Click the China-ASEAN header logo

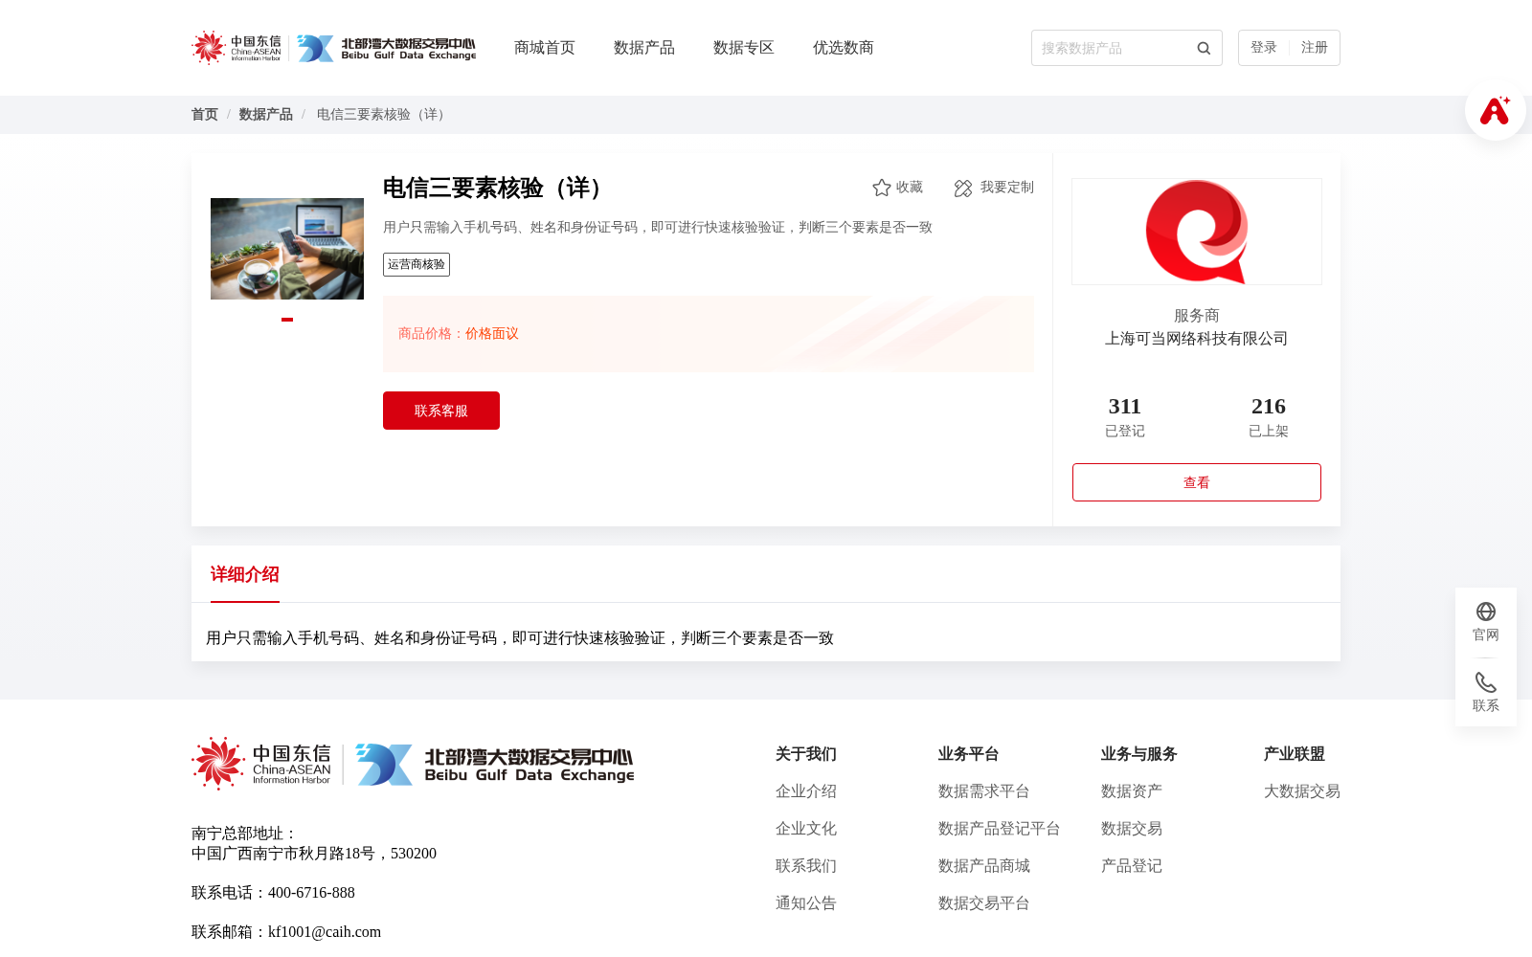237,48
